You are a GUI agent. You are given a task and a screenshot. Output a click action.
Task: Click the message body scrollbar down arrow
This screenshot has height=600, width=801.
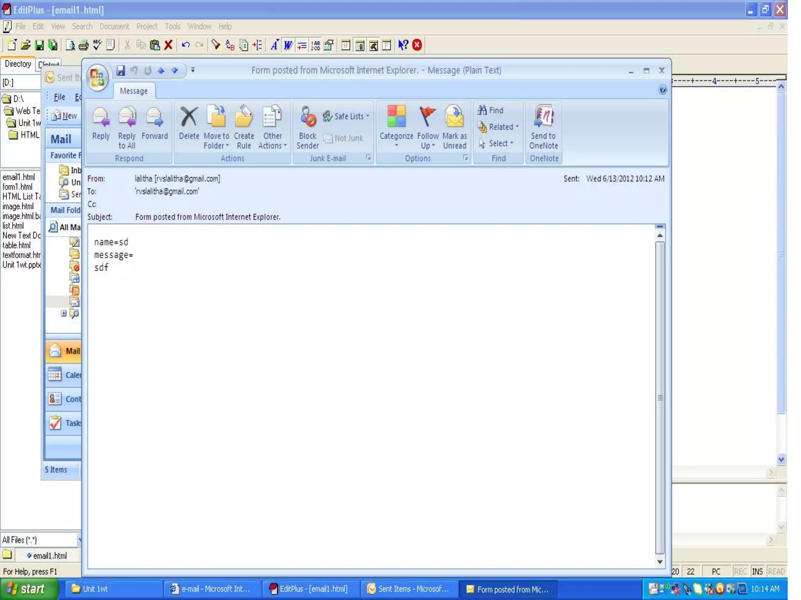point(660,562)
